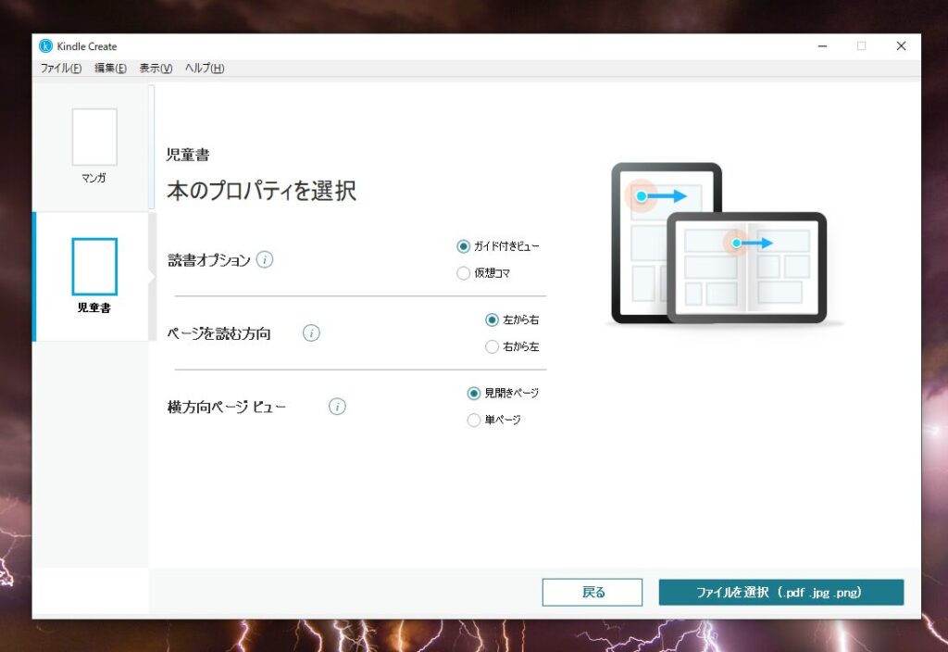Select 単ページ landscape view
948x652 pixels.
tap(473, 420)
